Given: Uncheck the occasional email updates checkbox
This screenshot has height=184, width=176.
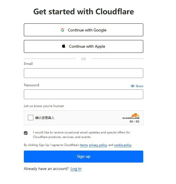Looking at the screenshot, I should coord(26,133).
